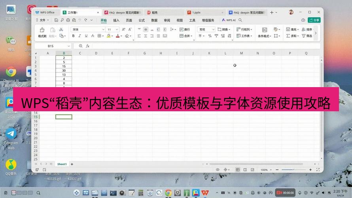352x198 pixels.
Task: Click the Print icon in quick toolbar
Action: [x=68, y=20]
